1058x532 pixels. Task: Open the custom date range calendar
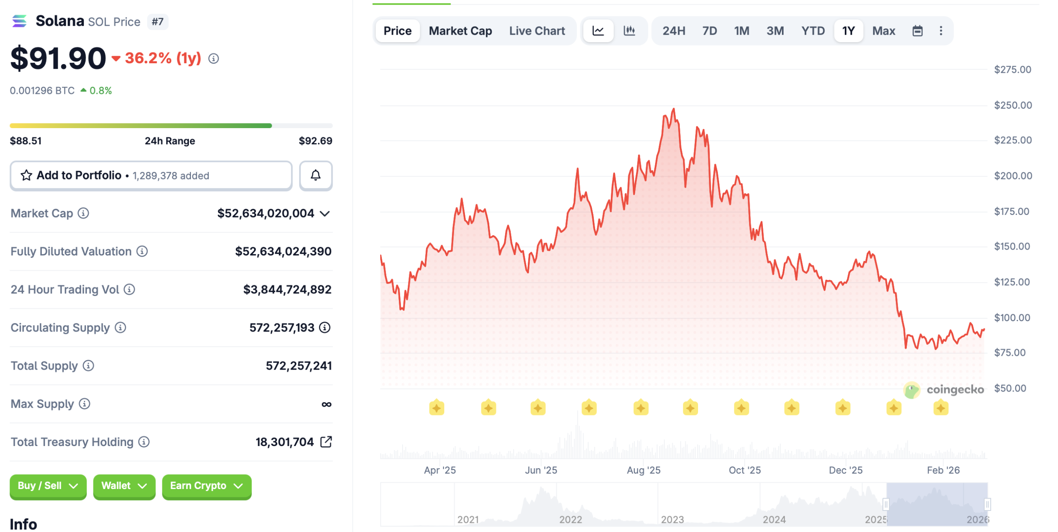pos(917,31)
